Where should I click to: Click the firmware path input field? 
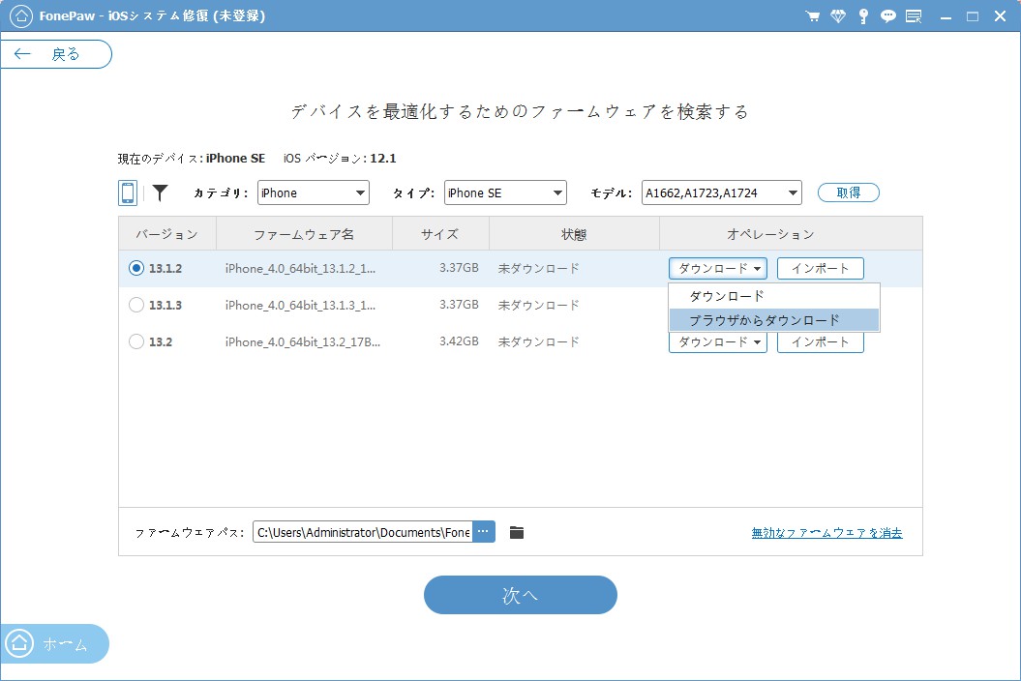click(x=363, y=532)
